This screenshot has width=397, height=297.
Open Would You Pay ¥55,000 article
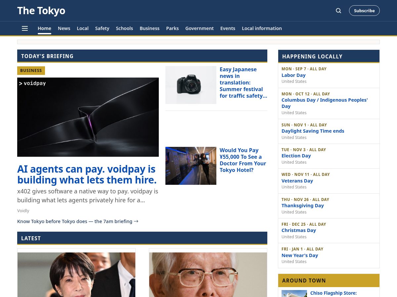click(x=243, y=160)
